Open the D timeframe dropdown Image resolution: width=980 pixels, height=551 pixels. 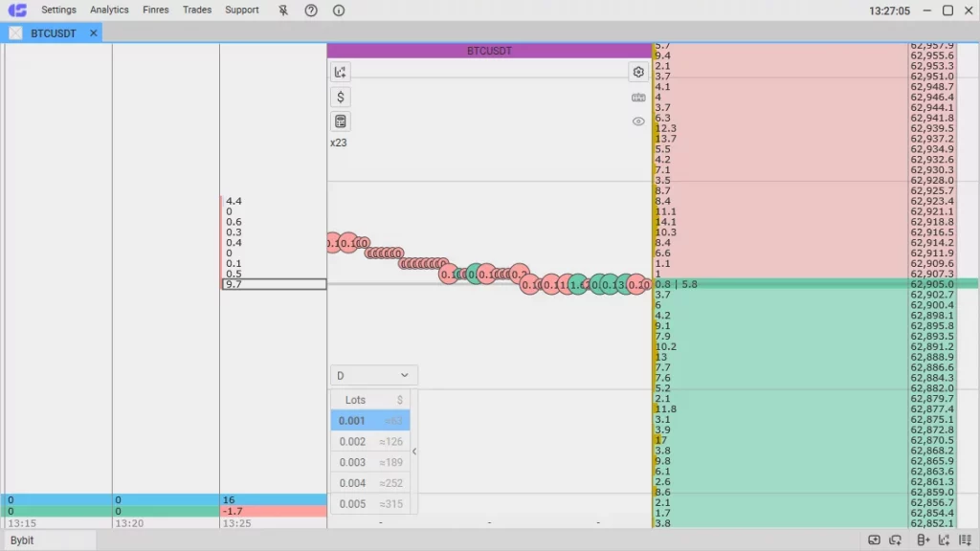(x=373, y=375)
